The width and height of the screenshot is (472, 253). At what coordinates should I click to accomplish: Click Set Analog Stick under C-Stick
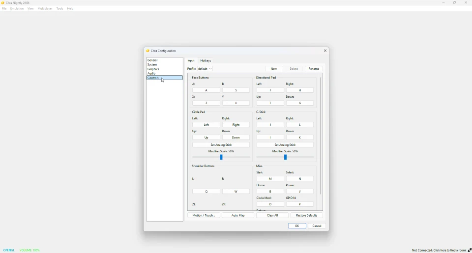click(x=285, y=145)
